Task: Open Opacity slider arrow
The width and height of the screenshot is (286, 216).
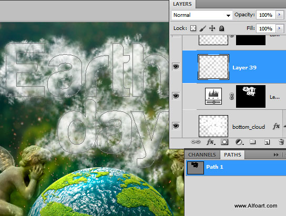Action: coord(280,15)
